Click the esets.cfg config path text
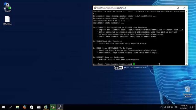This screenshot has width=196, height=110. (x=146, y=34)
